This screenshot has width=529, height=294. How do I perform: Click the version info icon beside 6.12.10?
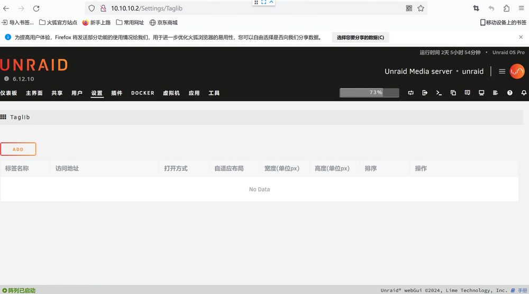6,79
